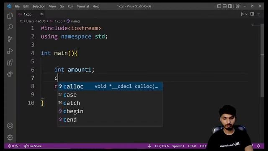Click the keyword icon beside case suggestion
Viewport: 268px width, 151px height.
coord(60,94)
